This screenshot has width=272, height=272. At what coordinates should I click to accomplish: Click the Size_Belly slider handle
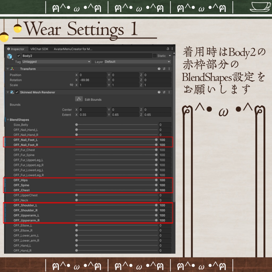[76, 125]
